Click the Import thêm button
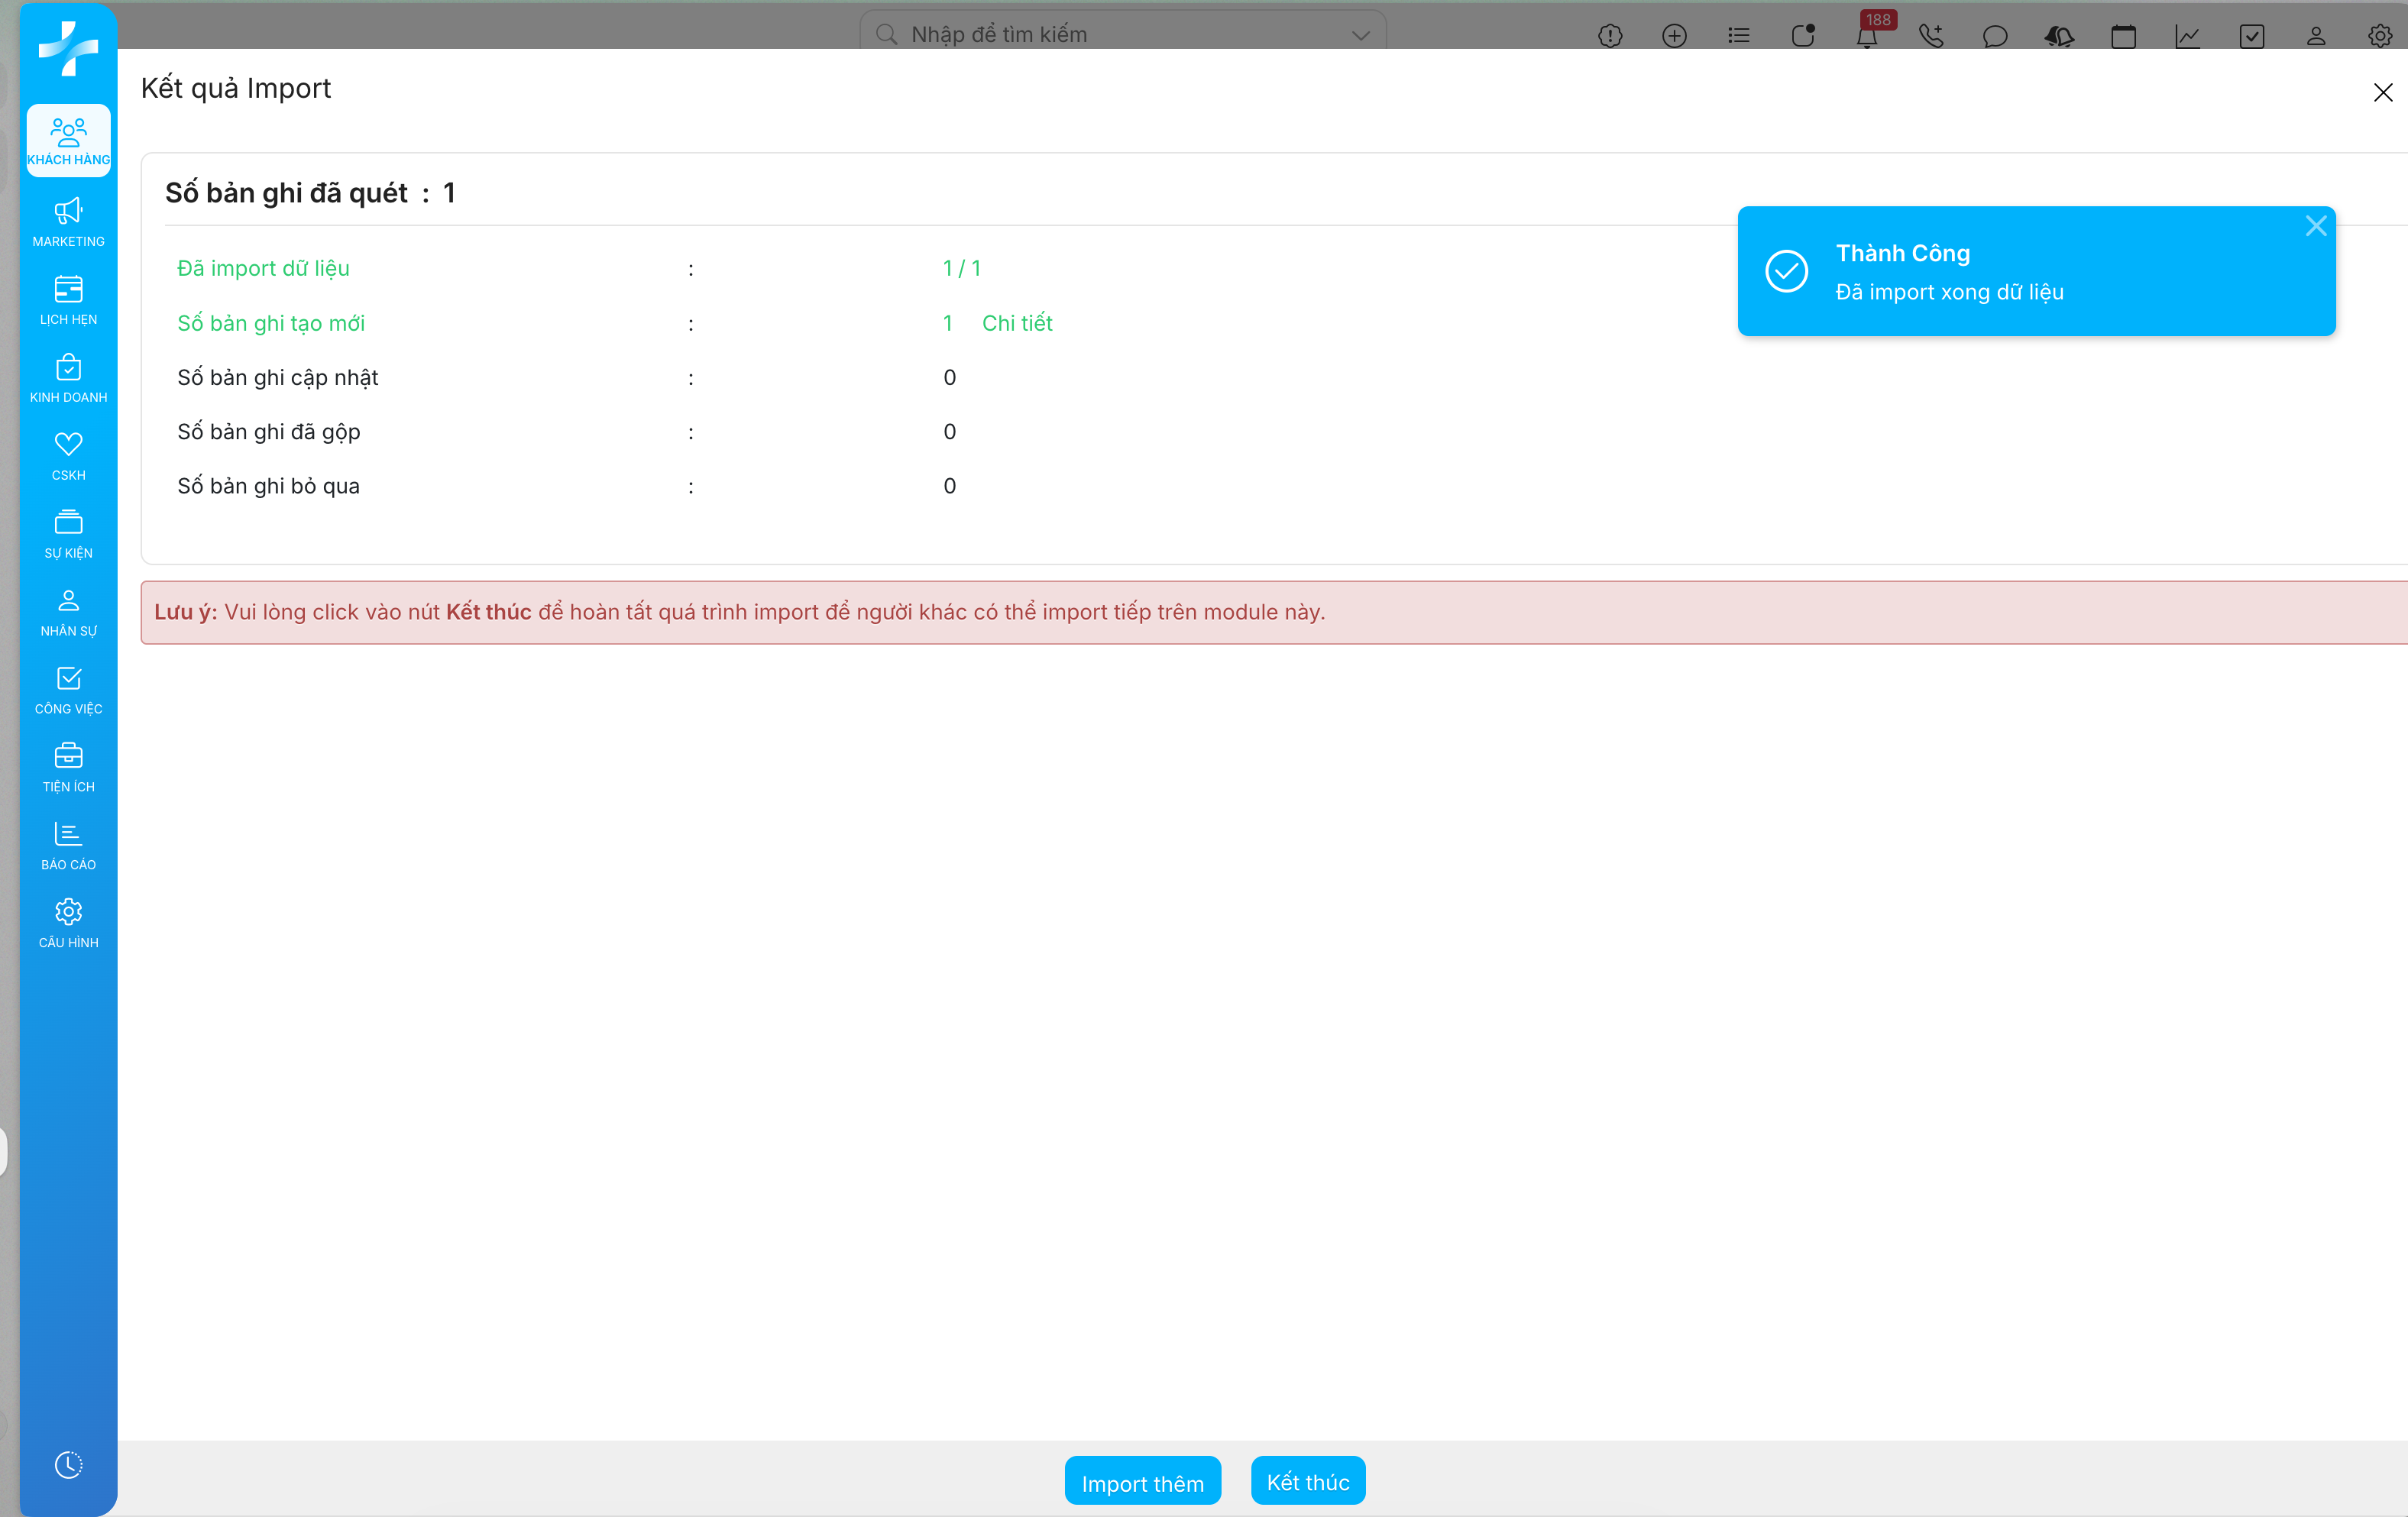 click(x=1142, y=1482)
